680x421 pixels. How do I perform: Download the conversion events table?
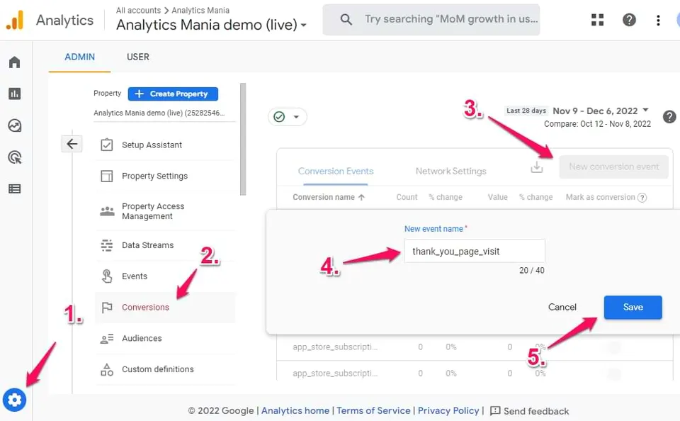(x=536, y=167)
